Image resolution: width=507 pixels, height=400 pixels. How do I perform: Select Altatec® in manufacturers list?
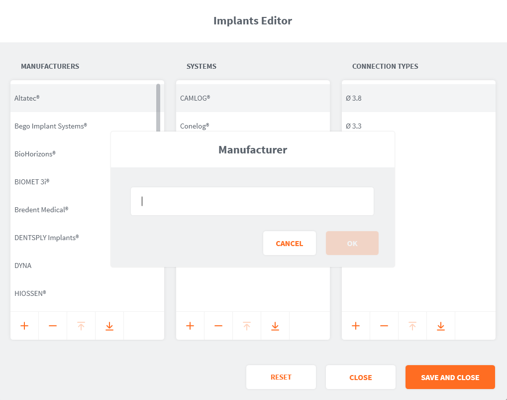coord(27,98)
